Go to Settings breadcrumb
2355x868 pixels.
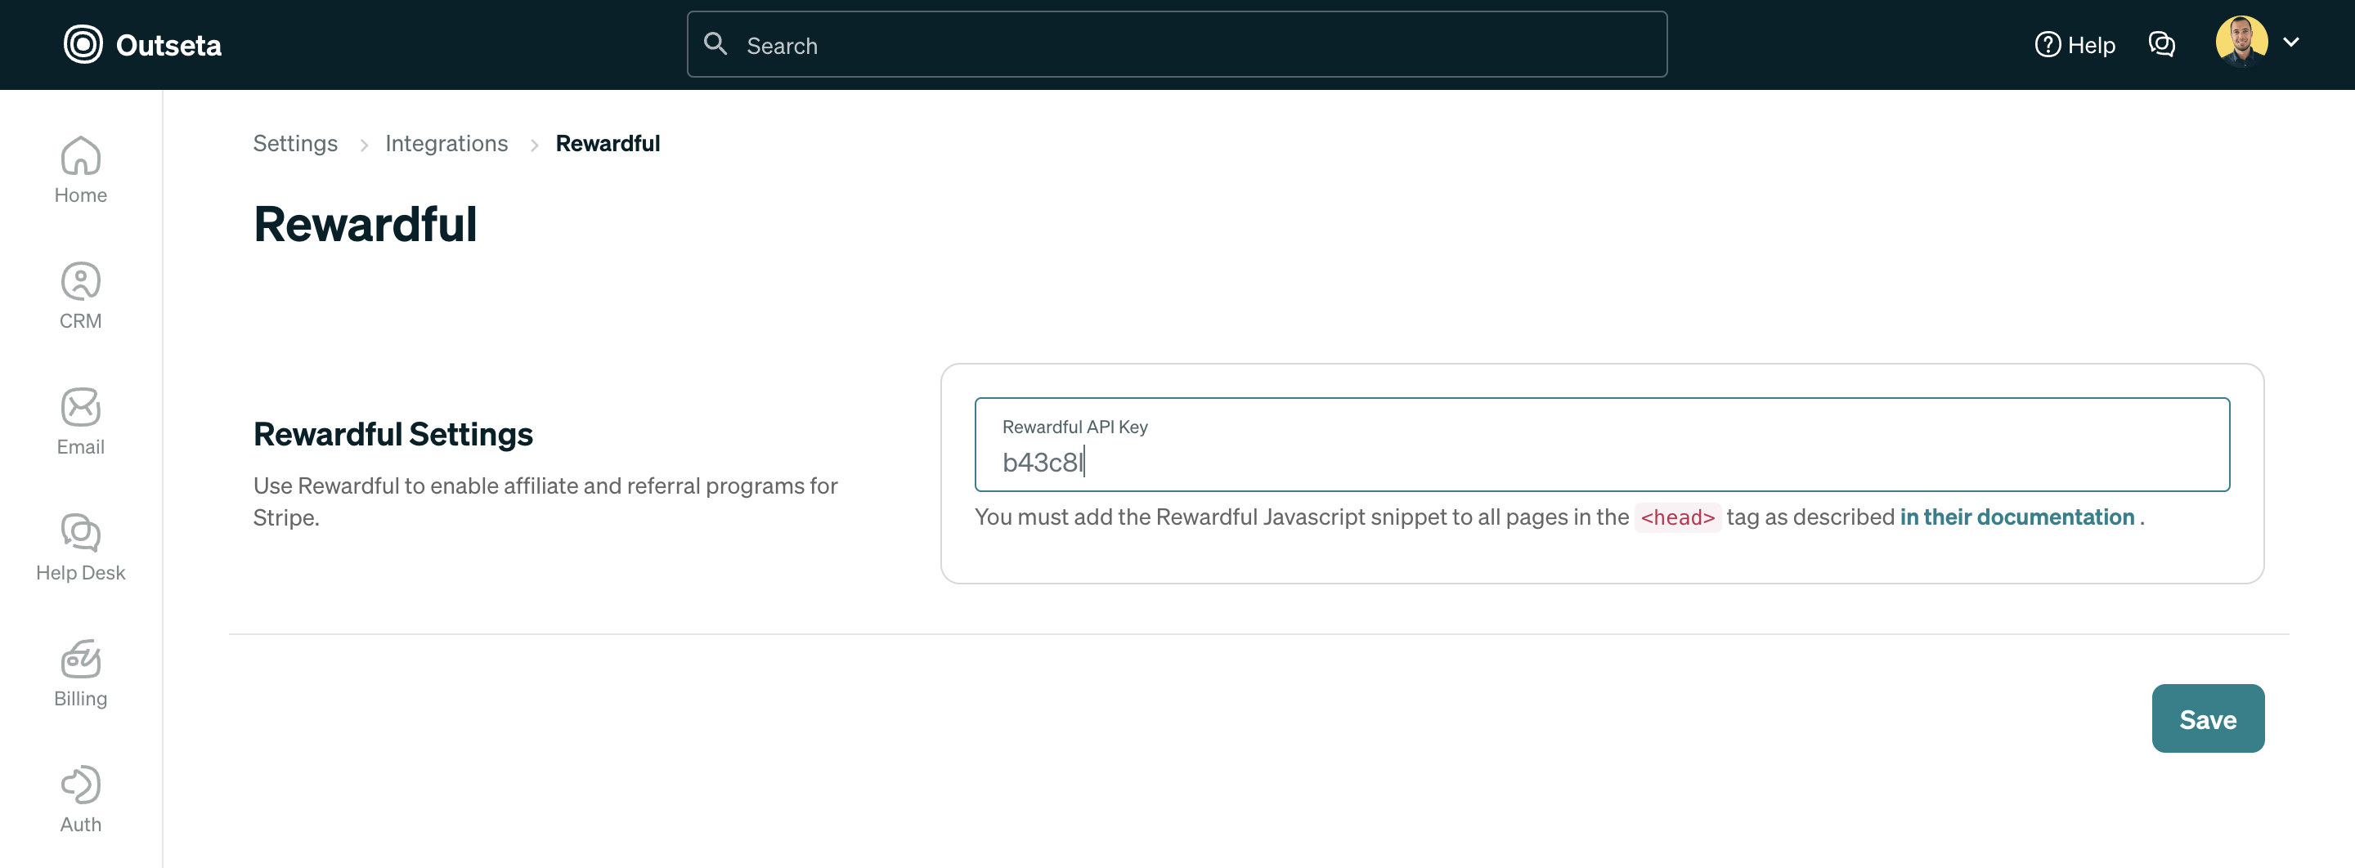coord(295,144)
